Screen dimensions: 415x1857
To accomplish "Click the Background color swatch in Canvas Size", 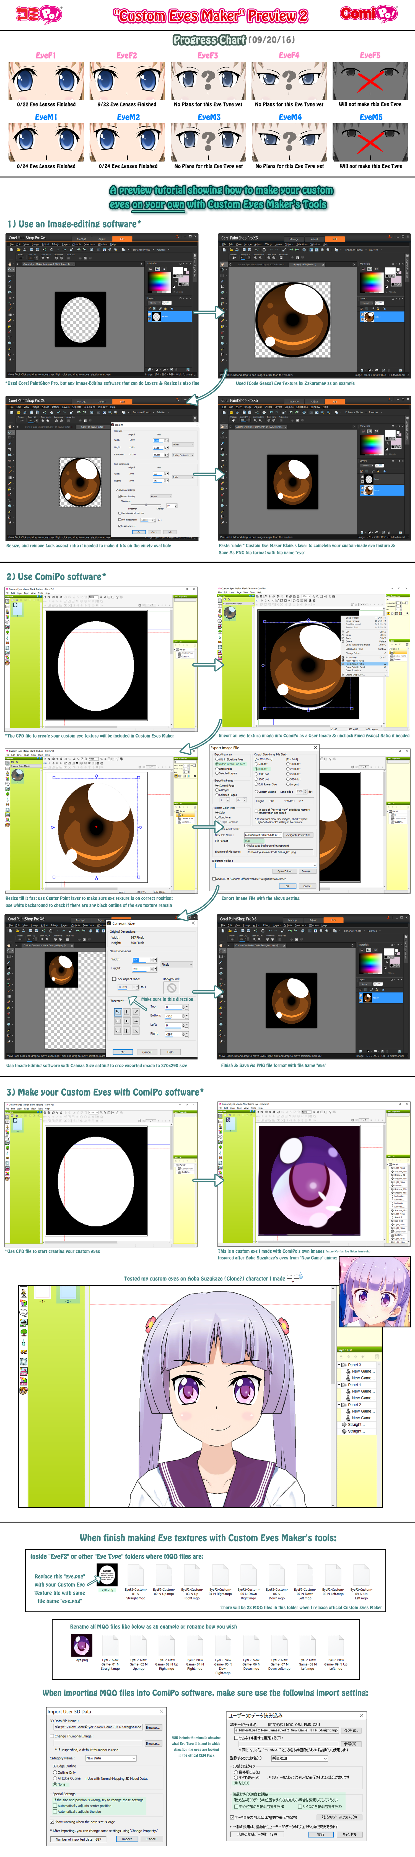I will [172, 988].
